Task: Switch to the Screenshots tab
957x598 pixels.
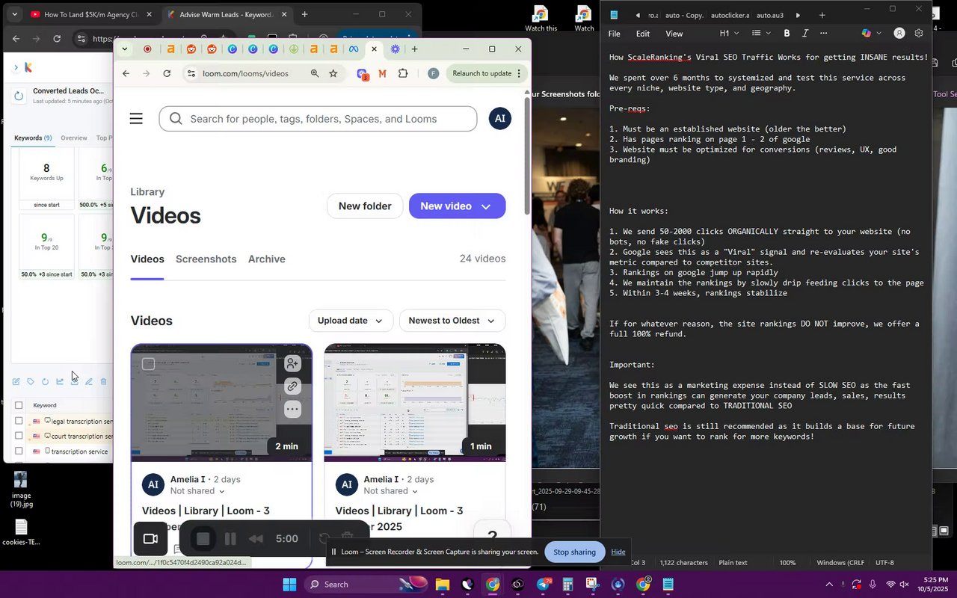Action: point(206,259)
